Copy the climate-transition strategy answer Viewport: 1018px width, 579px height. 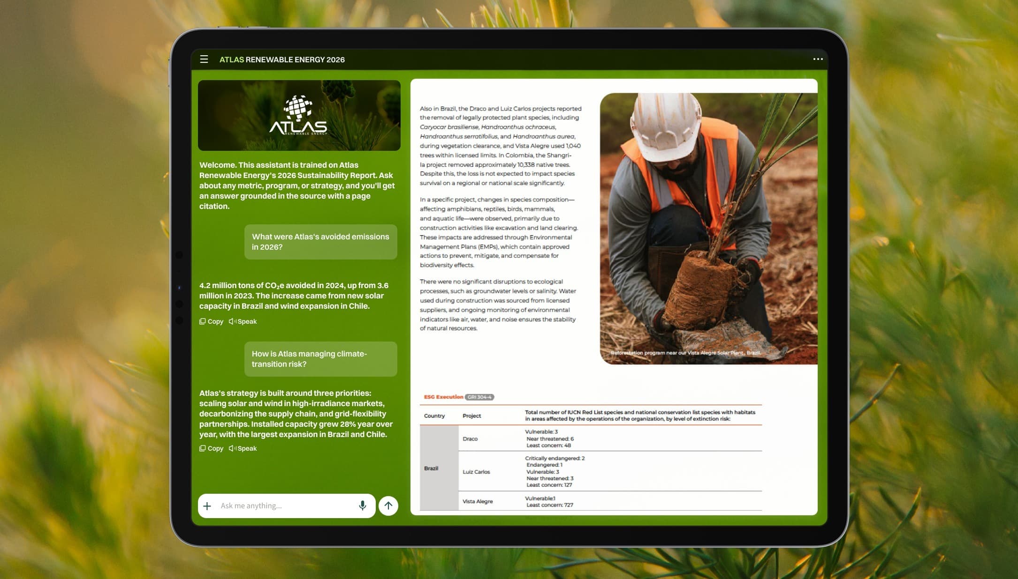tap(211, 448)
